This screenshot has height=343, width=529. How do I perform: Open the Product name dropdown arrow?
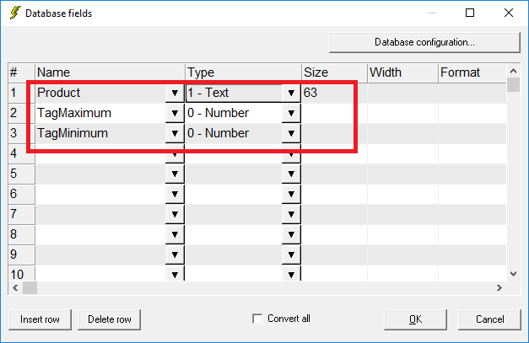(175, 93)
